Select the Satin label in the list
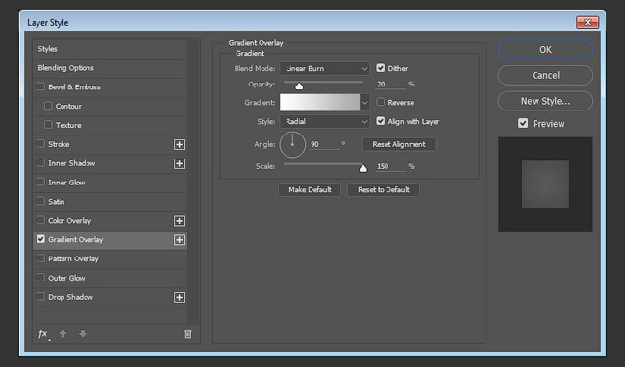The width and height of the screenshot is (625, 367). point(56,202)
